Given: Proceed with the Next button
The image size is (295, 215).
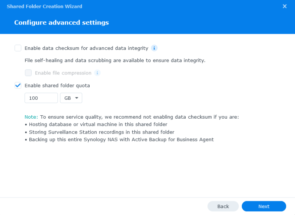Looking at the screenshot, I should click(x=264, y=206).
